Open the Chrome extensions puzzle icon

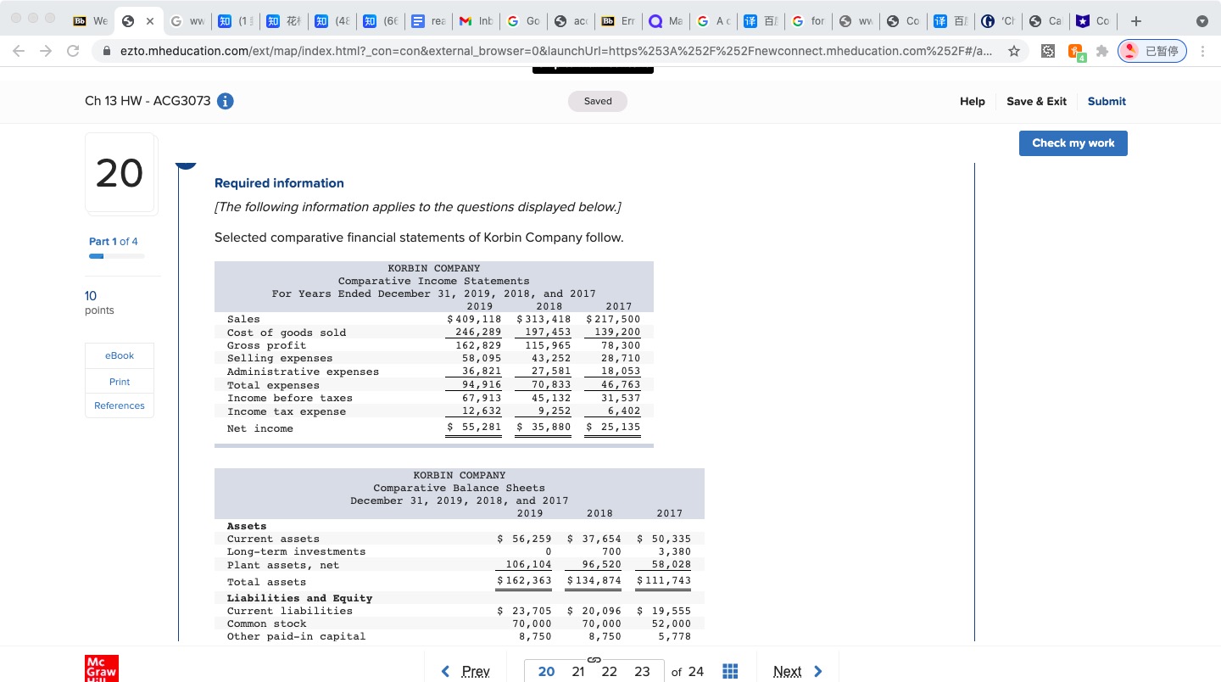tap(1101, 51)
